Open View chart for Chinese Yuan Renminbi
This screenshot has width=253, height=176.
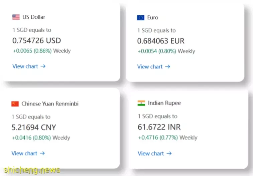(28, 153)
